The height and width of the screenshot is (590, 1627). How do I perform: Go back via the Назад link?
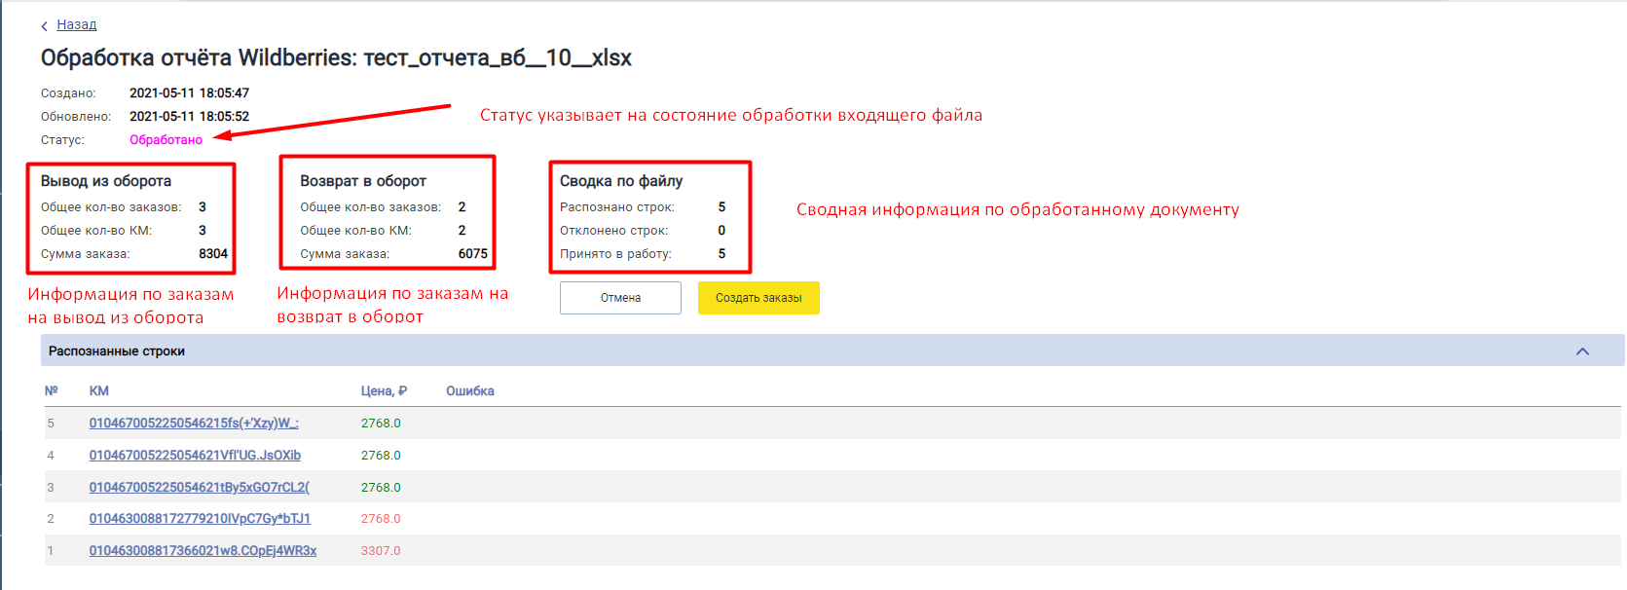(x=77, y=24)
